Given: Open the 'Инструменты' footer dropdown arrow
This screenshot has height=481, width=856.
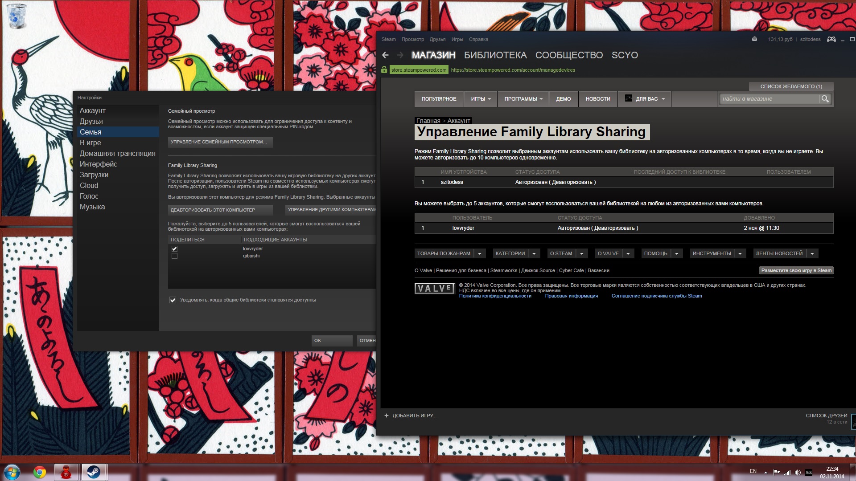Looking at the screenshot, I should (x=740, y=254).
